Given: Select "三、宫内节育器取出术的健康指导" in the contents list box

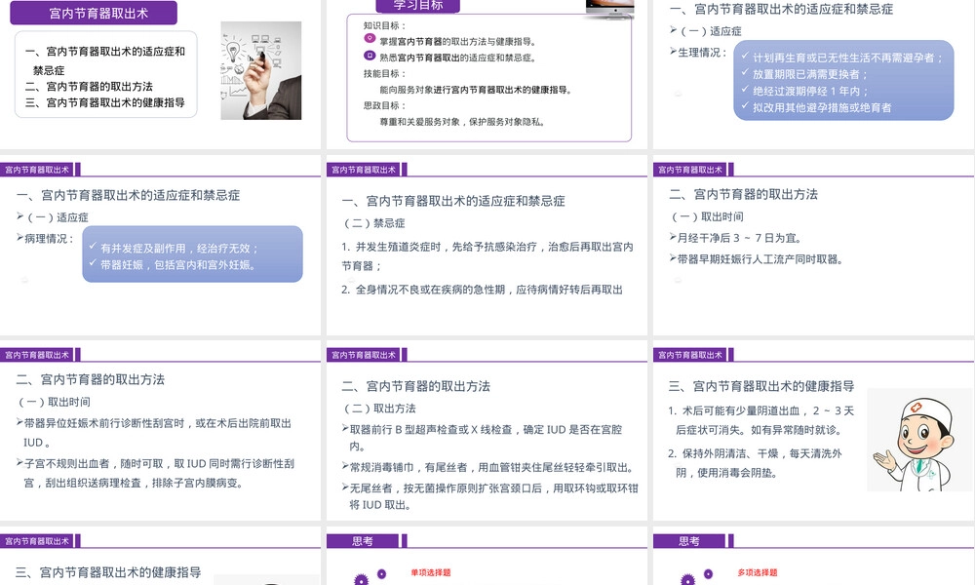Looking at the screenshot, I should pos(105,102).
